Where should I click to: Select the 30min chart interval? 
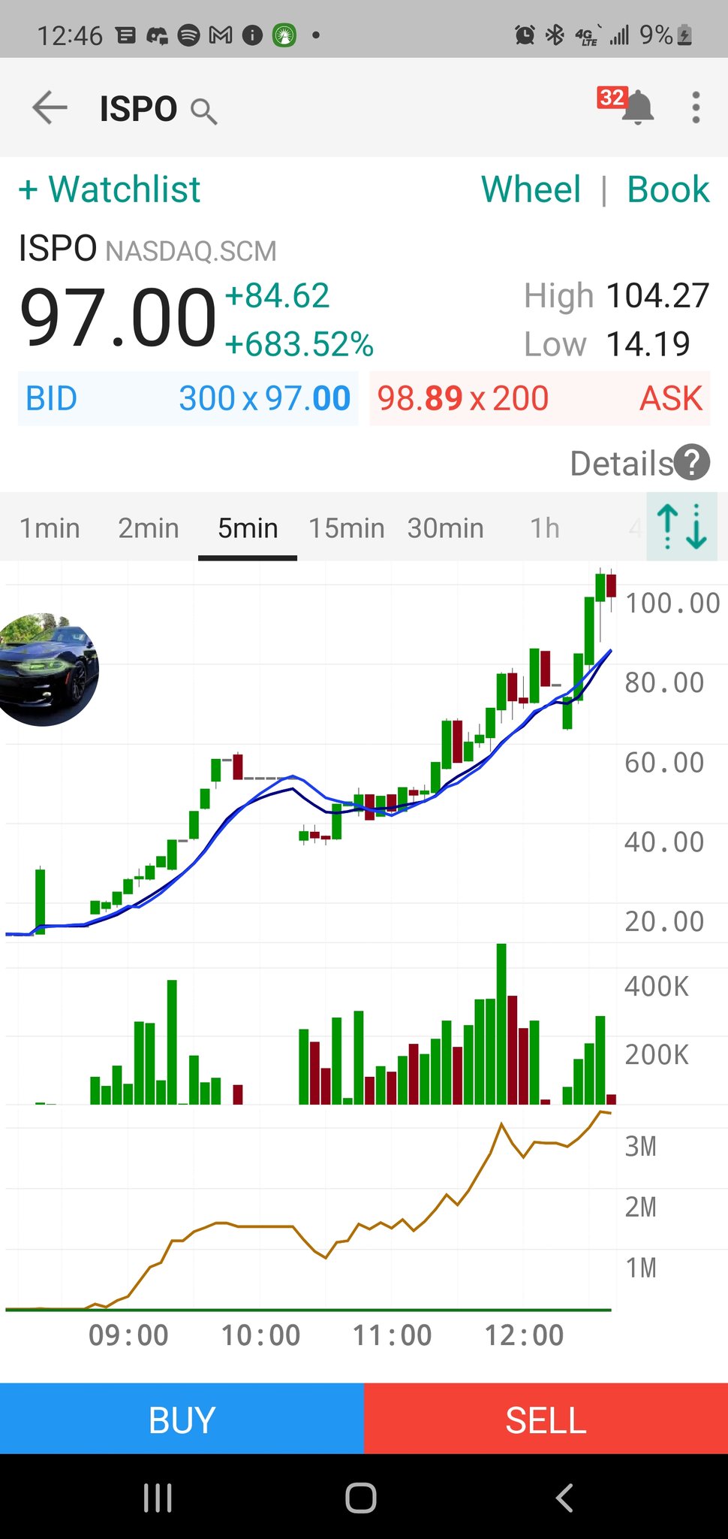point(446,528)
